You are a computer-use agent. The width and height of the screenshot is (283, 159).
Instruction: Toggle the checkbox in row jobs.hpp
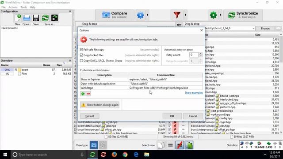point(169,126)
